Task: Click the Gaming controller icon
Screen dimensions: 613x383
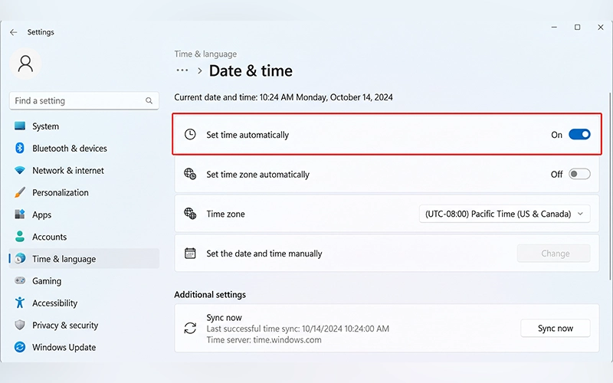Action: click(20, 280)
